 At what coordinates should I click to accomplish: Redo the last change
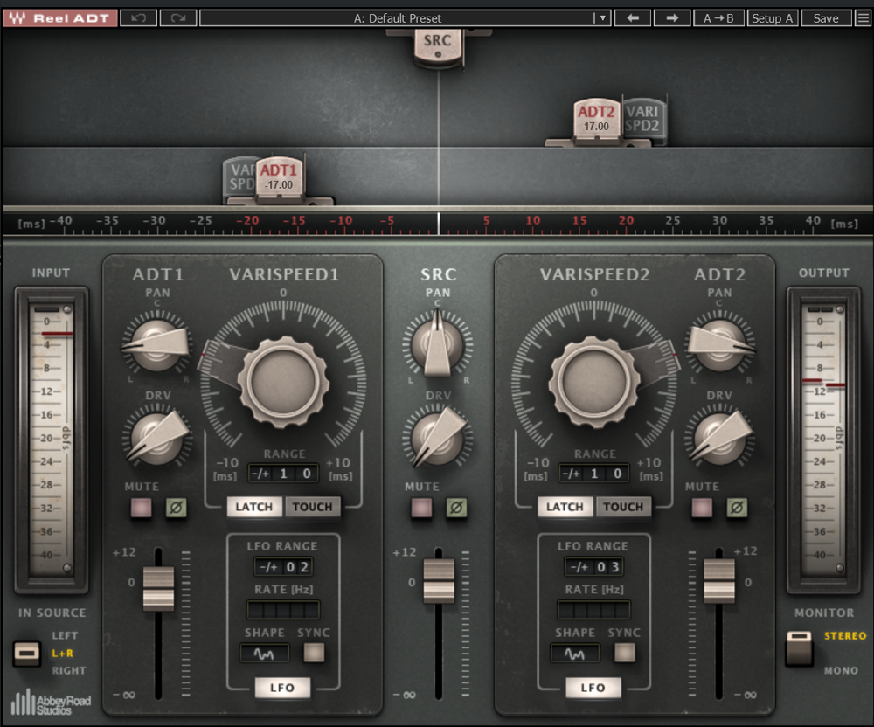(178, 17)
